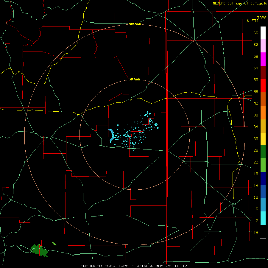Click the 66 label on the scale
268x268 pixels.
(256, 33)
